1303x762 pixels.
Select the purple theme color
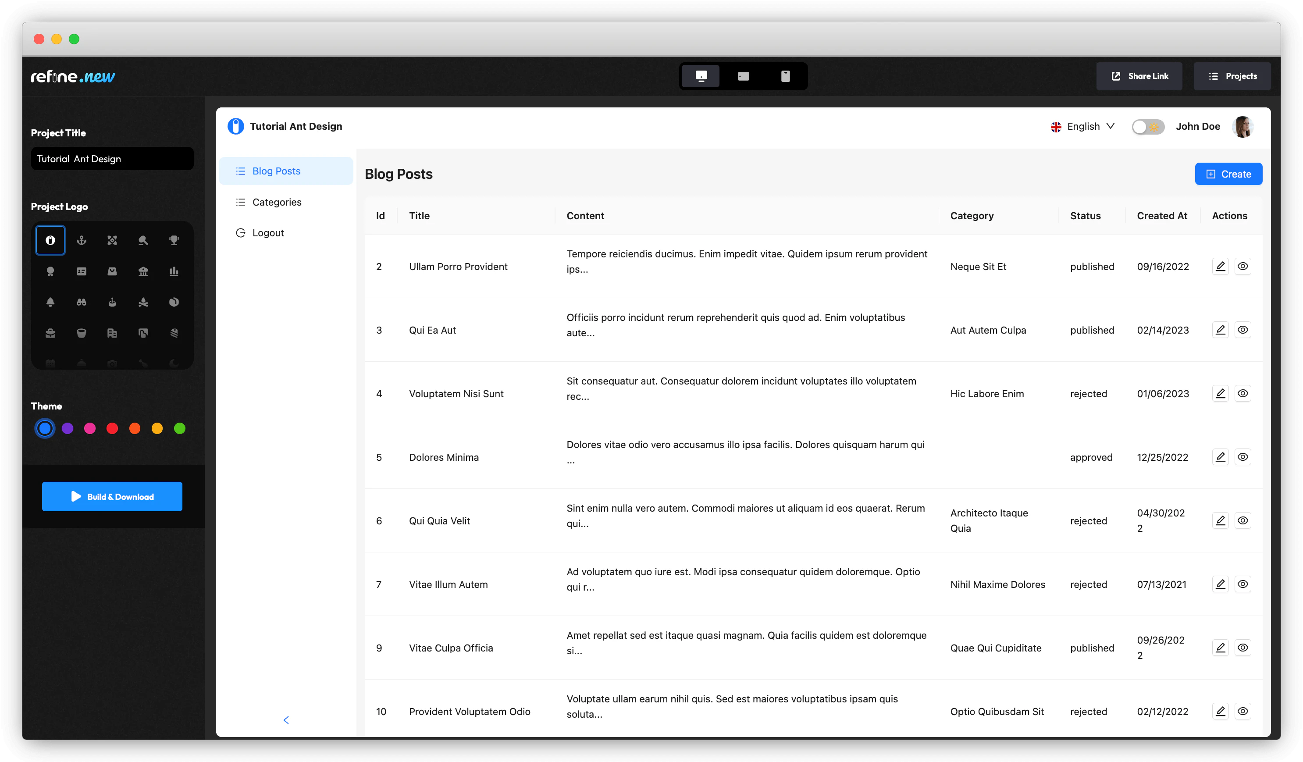67,428
